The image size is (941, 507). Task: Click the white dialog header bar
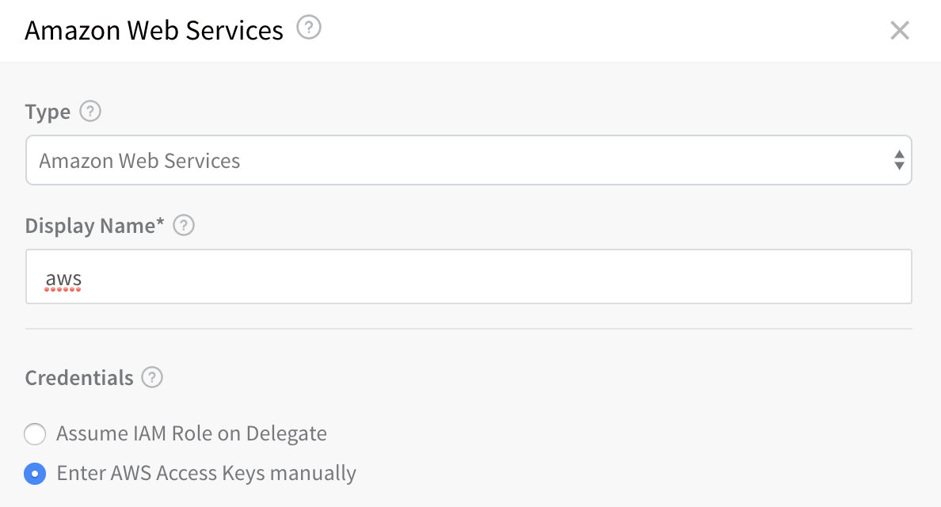coord(470,31)
